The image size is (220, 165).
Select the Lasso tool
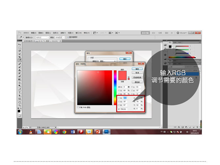(x=19, y=51)
